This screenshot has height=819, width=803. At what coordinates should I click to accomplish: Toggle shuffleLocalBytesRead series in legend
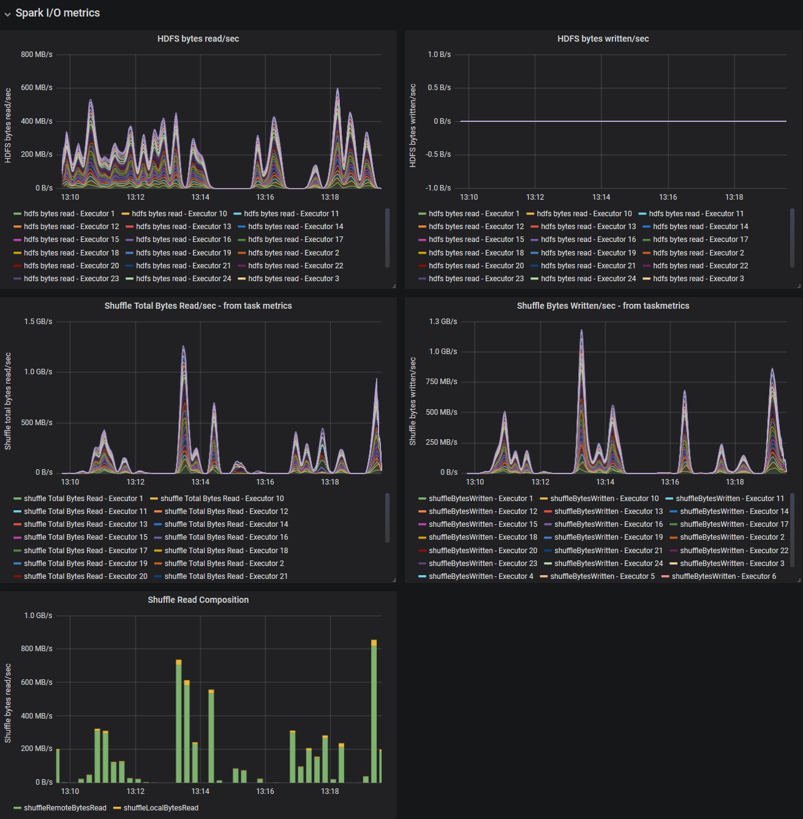click(x=161, y=808)
